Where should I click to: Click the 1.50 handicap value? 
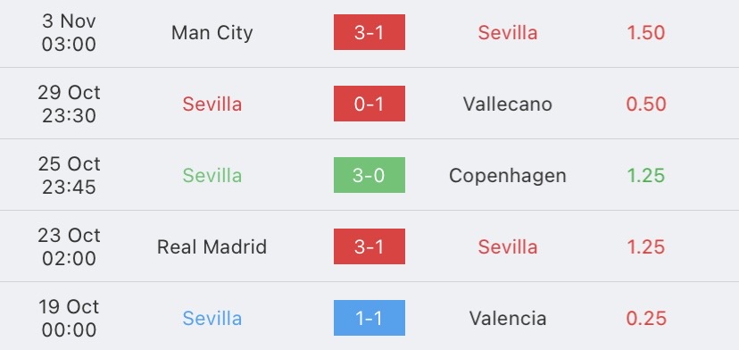pos(645,32)
